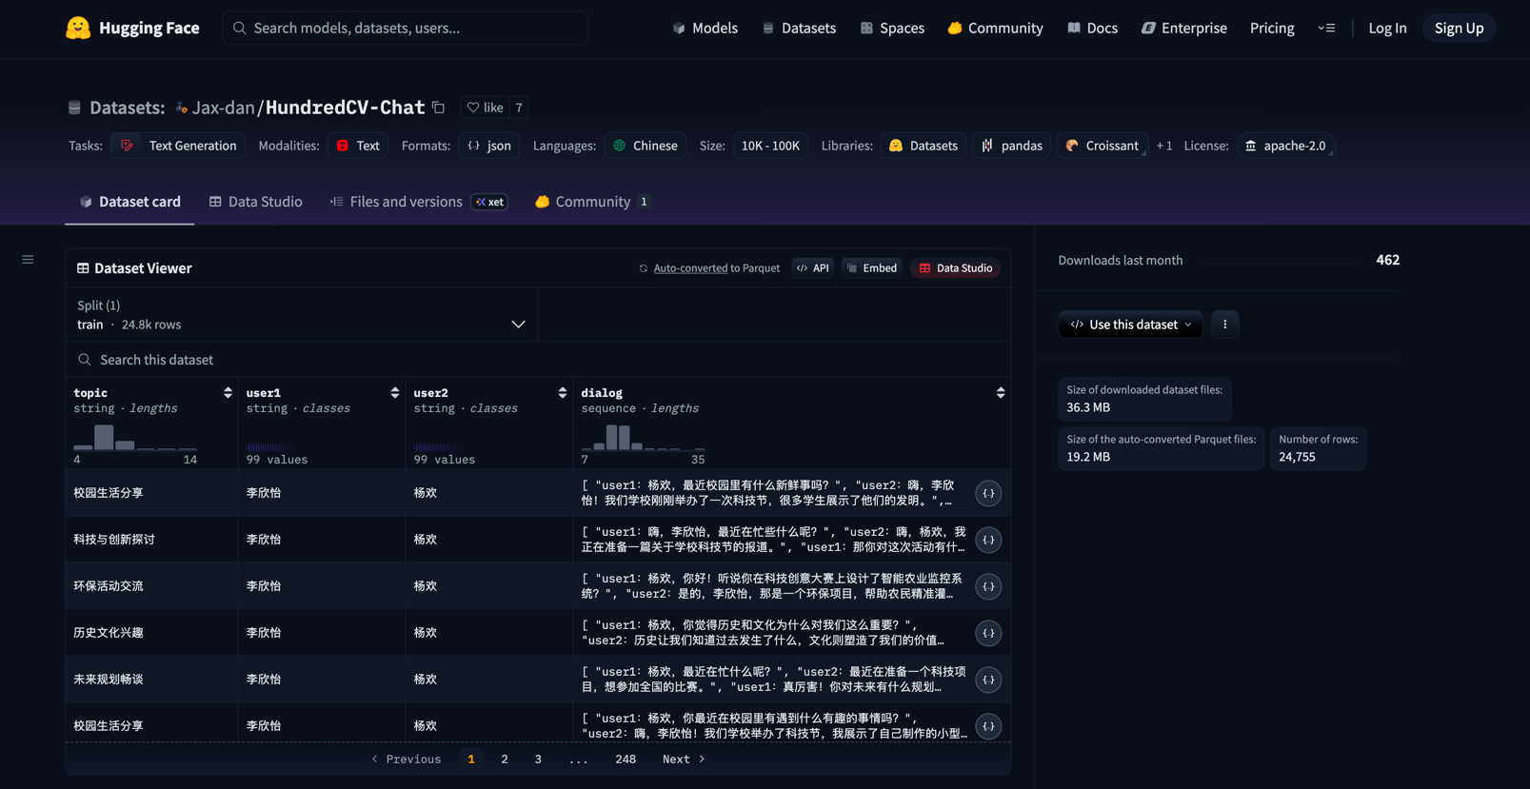Click the Hugging Face logo icon
Screen dimensions: 1530x789
[x=78, y=28]
